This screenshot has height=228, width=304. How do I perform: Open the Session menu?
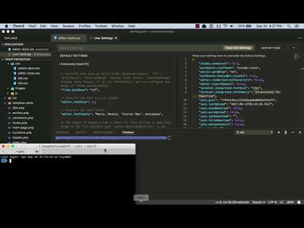[68, 26]
